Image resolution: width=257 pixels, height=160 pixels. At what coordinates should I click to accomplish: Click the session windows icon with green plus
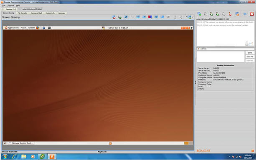point(199,14)
